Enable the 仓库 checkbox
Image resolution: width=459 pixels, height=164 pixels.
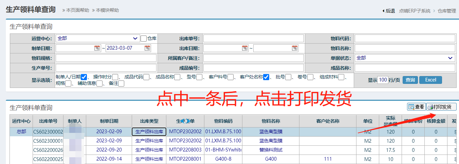point(144,39)
